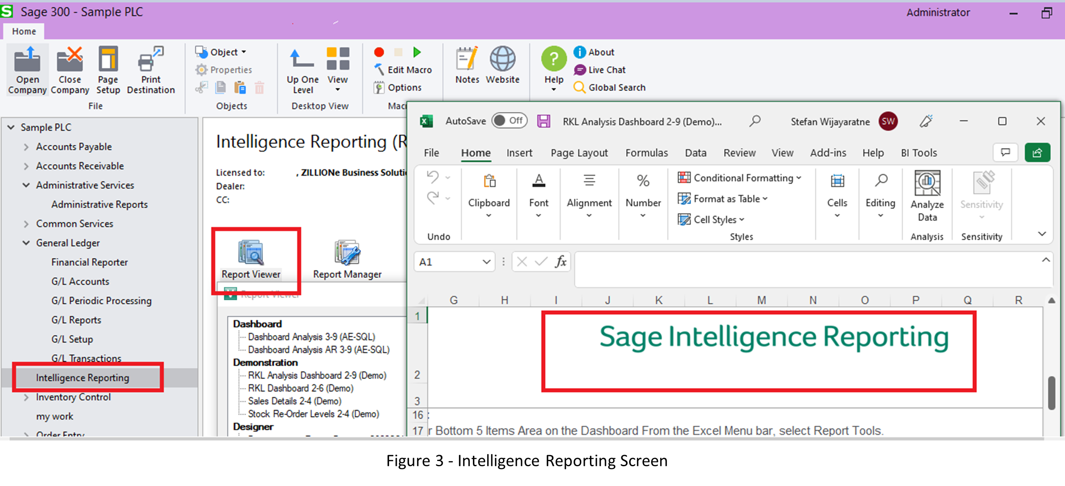Viewport: 1065px width, 486px height.
Task: Expand Inventory Control node
Action: [x=26, y=397]
